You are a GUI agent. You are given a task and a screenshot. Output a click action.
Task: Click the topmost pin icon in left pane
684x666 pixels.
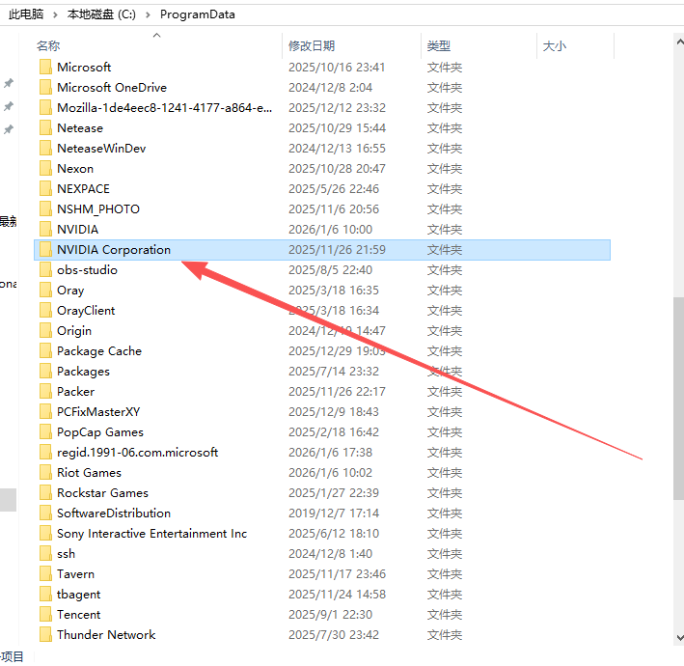pos(9,84)
